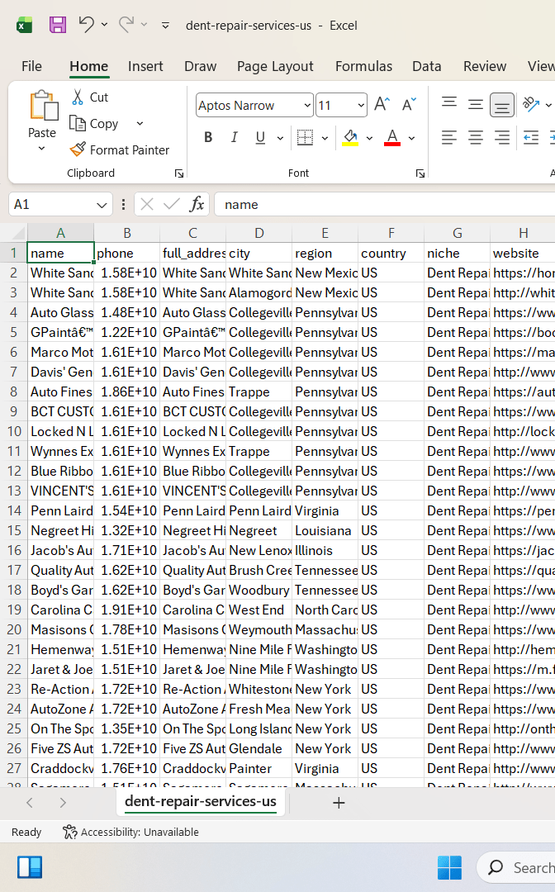555x892 pixels.
Task: Click the Save icon in title bar
Action: 58,25
